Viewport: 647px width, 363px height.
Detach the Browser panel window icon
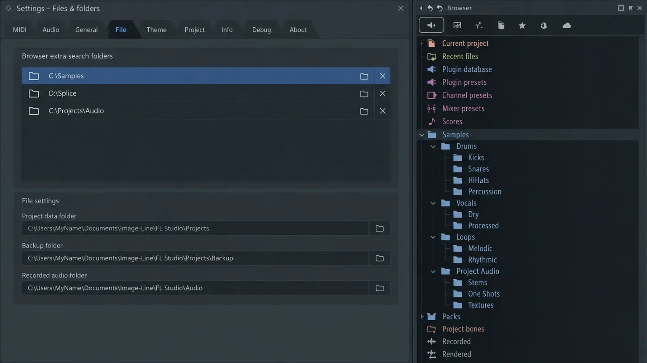[x=621, y=8]
